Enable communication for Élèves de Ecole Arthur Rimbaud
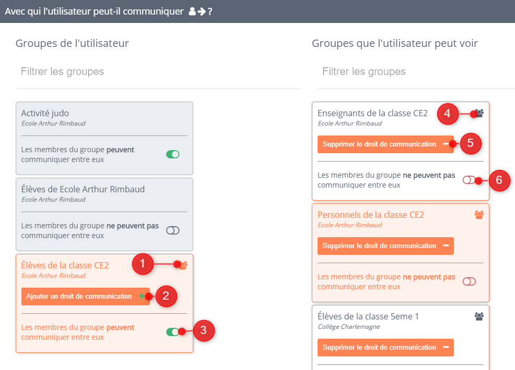The image size is (515, 370). tap(172, 230)
